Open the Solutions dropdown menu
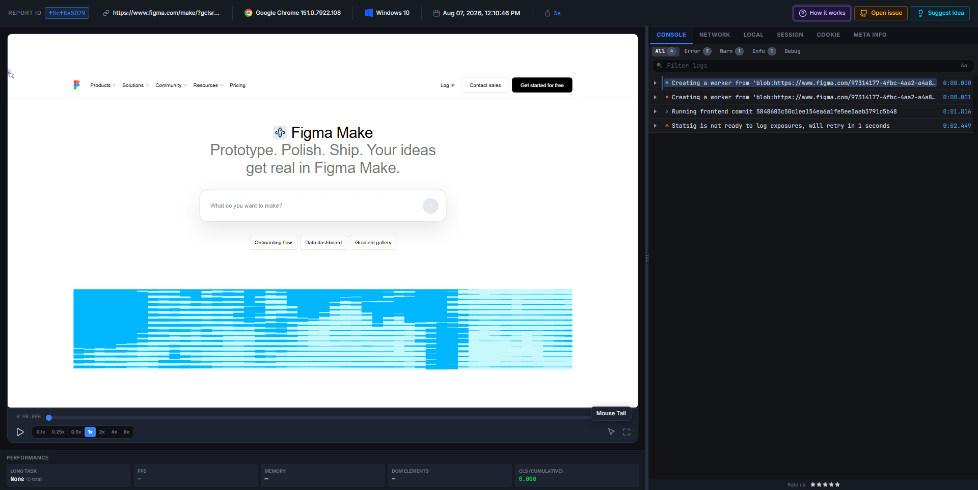This screenshot has width=978, height=490. 135,85
